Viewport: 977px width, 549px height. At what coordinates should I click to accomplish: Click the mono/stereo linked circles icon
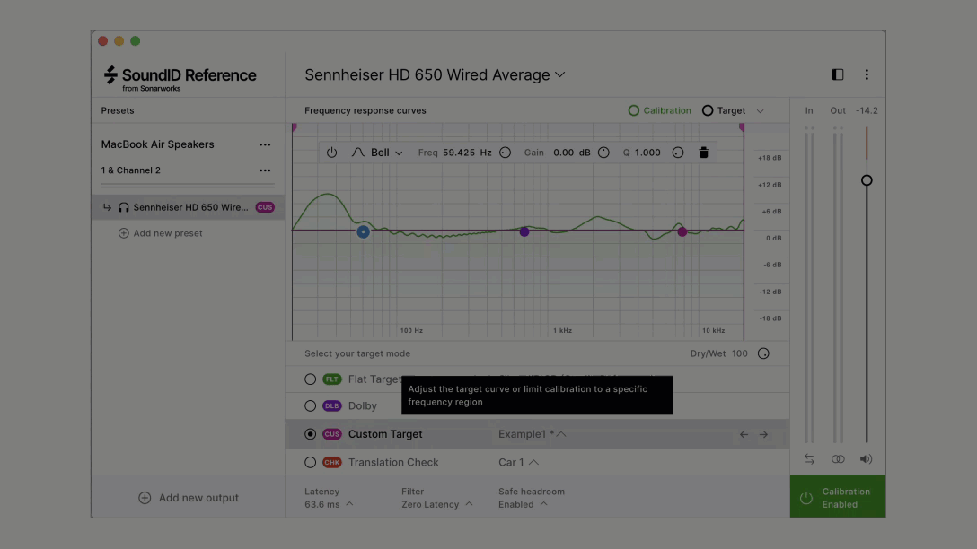tap(838, 459)
